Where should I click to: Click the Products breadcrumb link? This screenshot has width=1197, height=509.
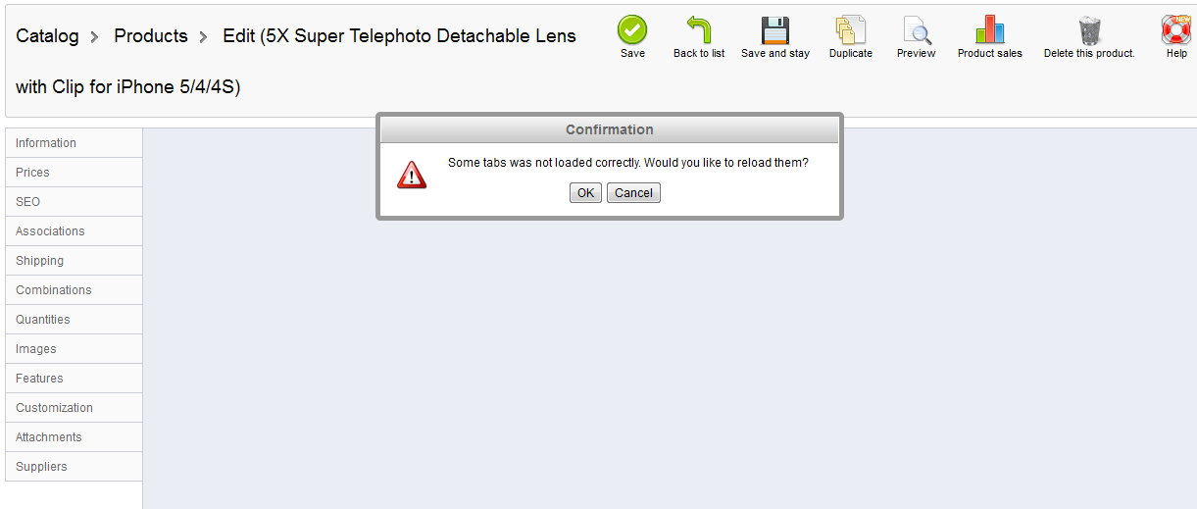click(x=151, y=36)
